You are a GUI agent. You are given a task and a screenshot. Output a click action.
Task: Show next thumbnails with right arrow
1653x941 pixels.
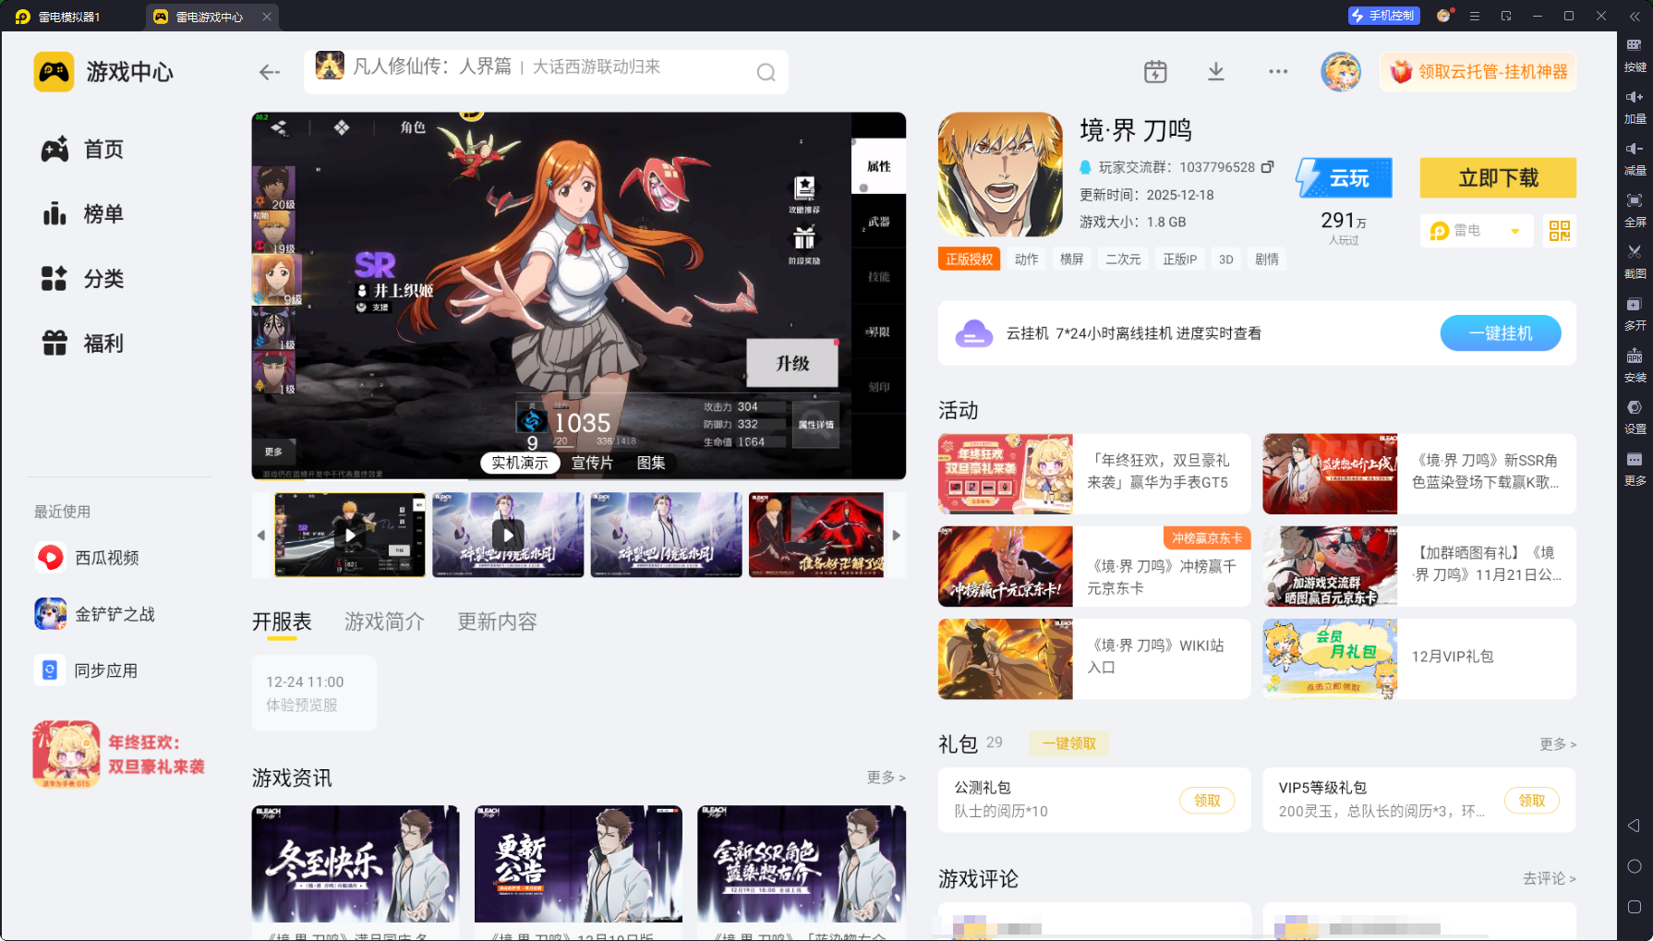tap(896, 536)
